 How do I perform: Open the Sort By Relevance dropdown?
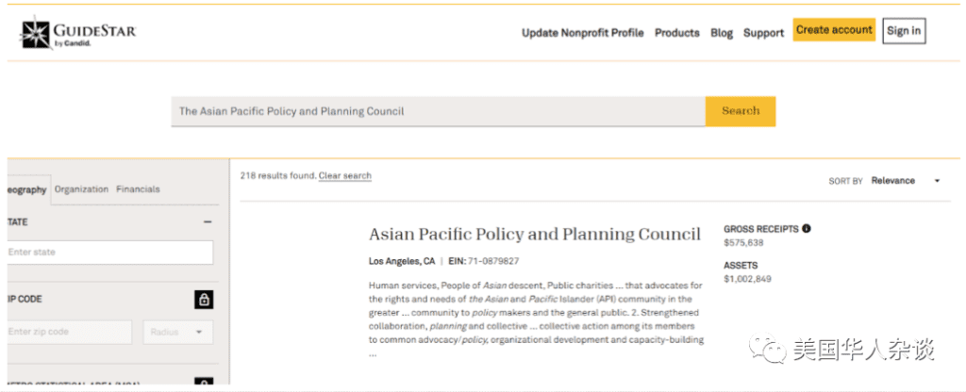click(906, 180)
